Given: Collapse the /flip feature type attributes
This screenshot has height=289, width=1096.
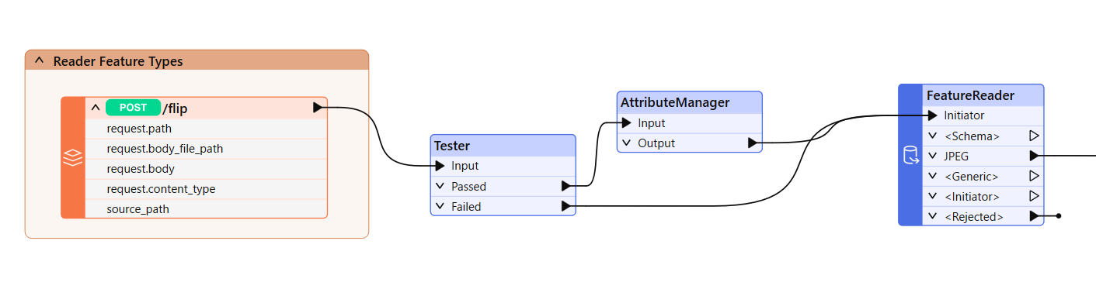Looking at the screenshot, I should (96, 108).
